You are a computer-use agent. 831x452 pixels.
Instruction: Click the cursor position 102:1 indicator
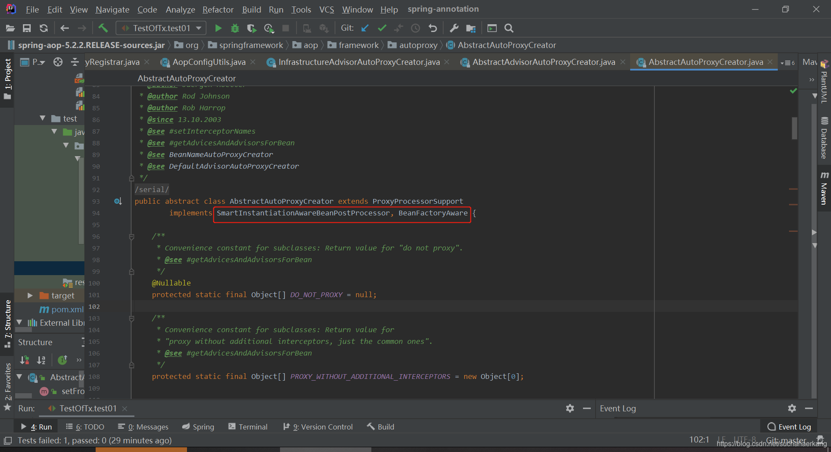(699, 440)
